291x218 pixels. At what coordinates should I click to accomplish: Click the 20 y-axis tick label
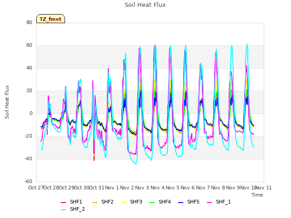(x=29, y=91)
